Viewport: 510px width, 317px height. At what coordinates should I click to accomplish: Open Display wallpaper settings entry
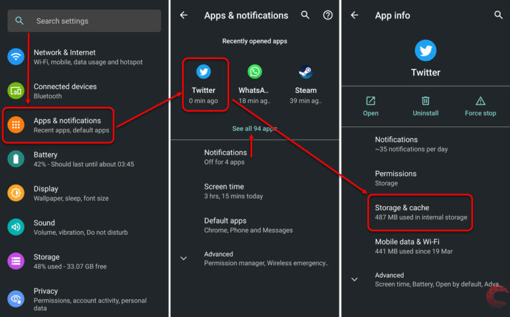tap(71, 193)
